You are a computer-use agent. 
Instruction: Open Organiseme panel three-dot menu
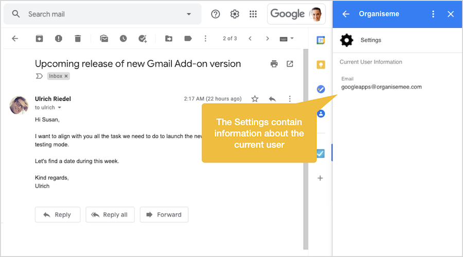point(433,14)
